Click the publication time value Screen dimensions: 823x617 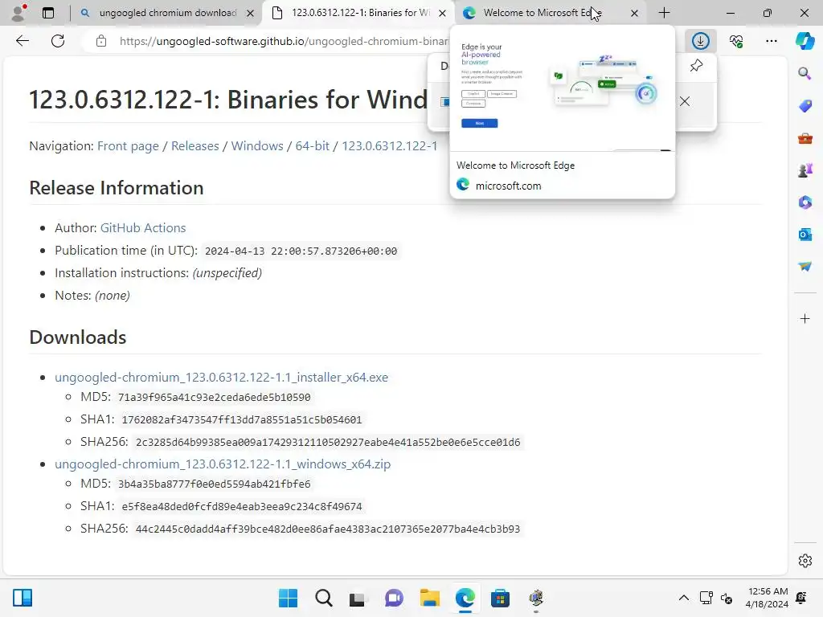coord(301,251)
